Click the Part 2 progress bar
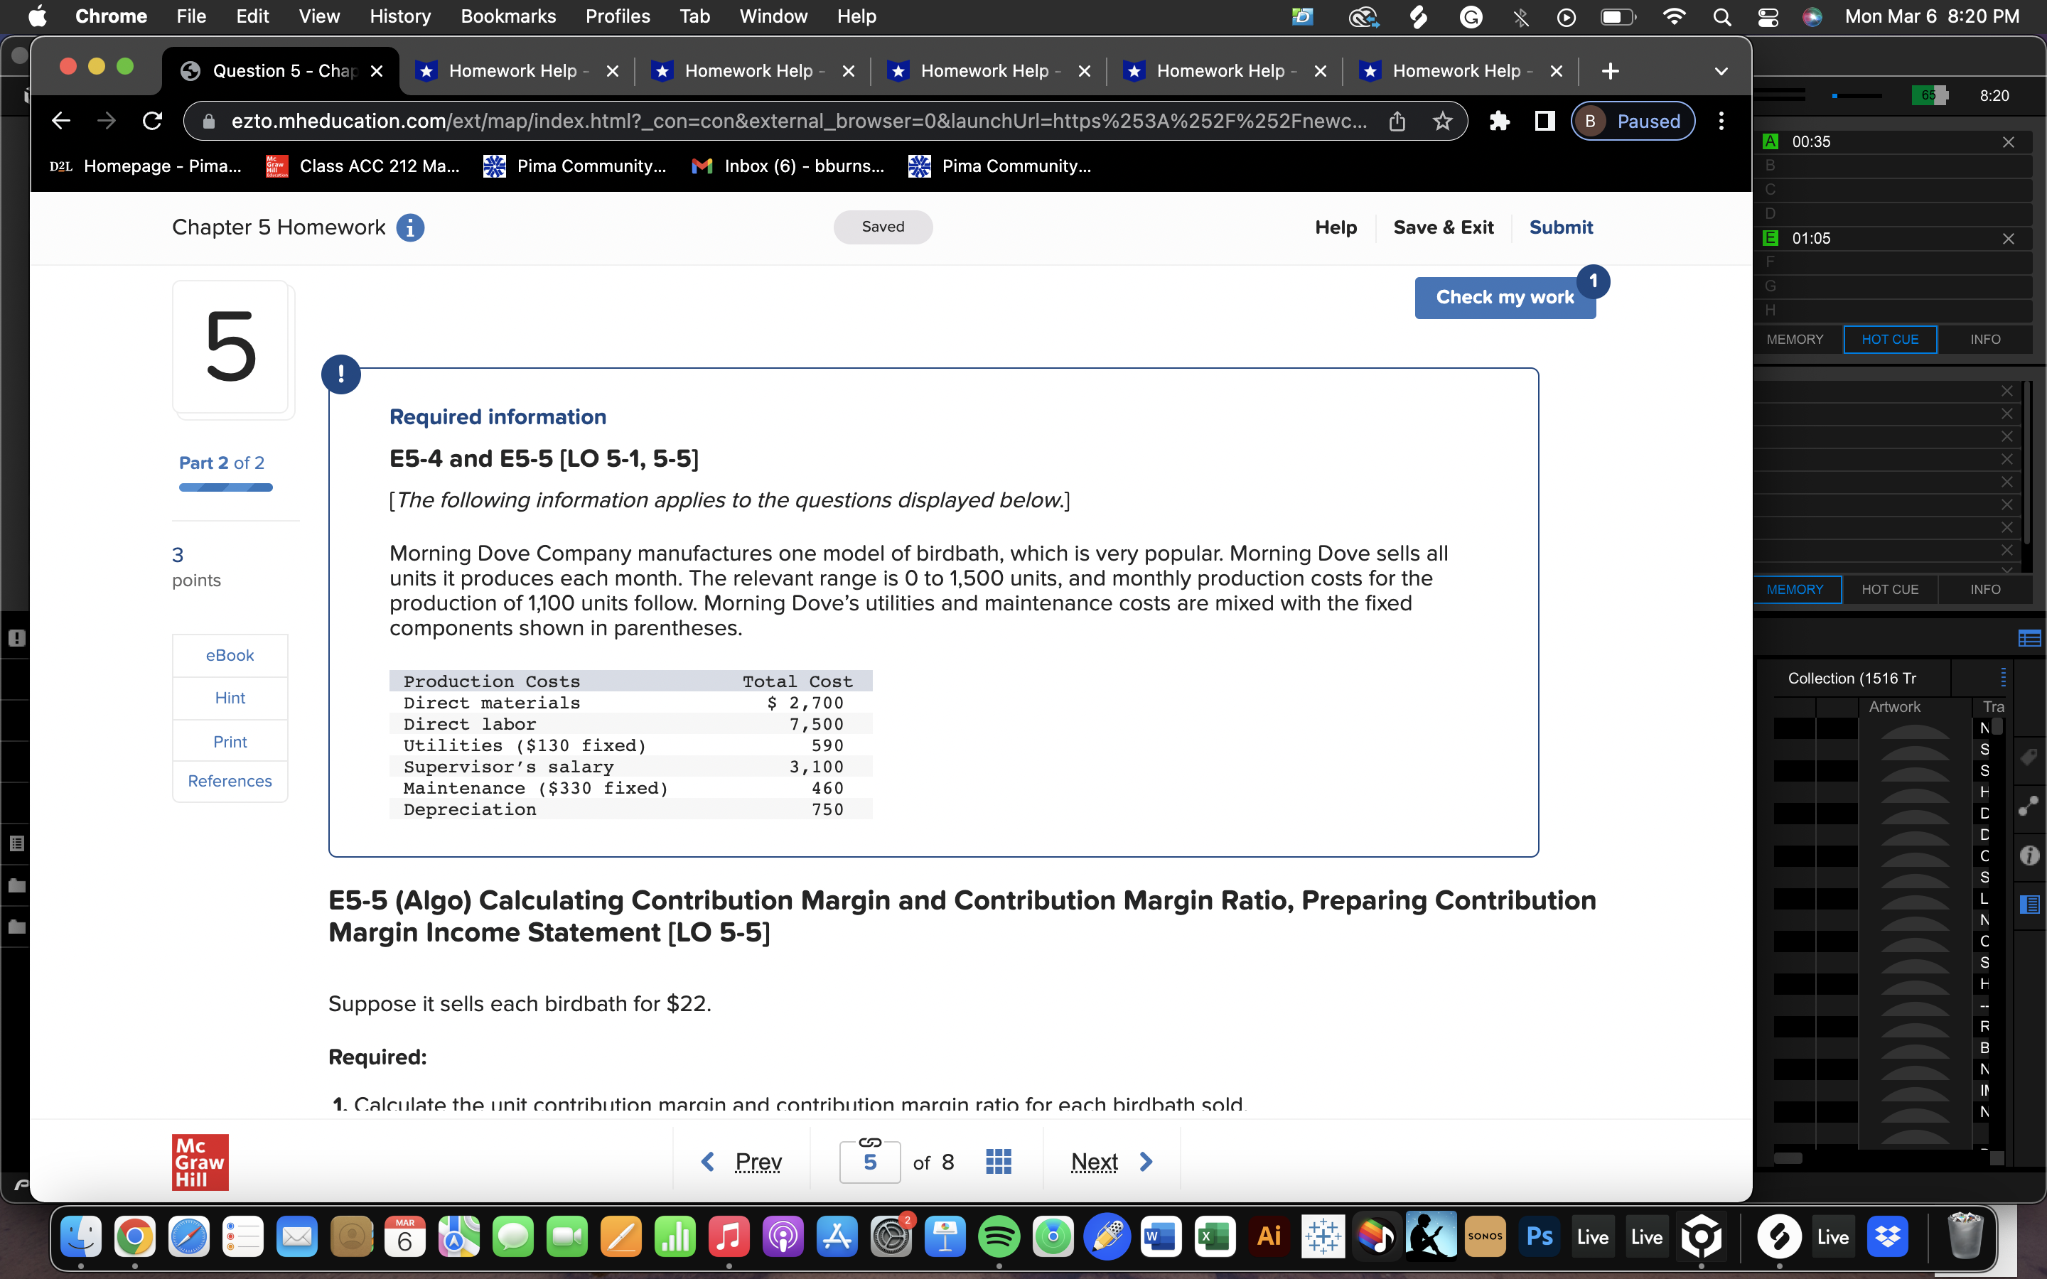Screen dimensions: 2047x1279 225,487
